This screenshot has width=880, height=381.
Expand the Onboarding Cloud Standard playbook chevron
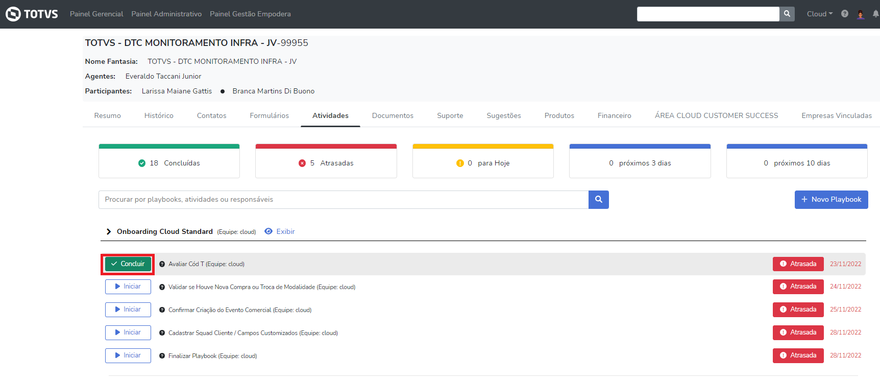(x=109, y=232)
